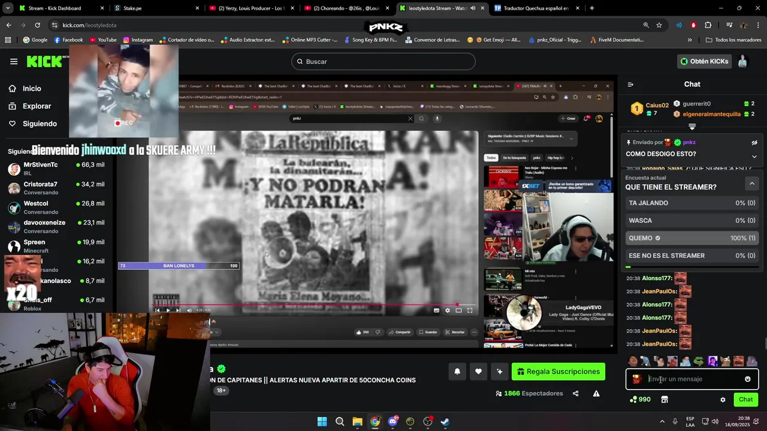Open a new browser tab
Screen dimensions: 767x431
(x=592, y=8)
